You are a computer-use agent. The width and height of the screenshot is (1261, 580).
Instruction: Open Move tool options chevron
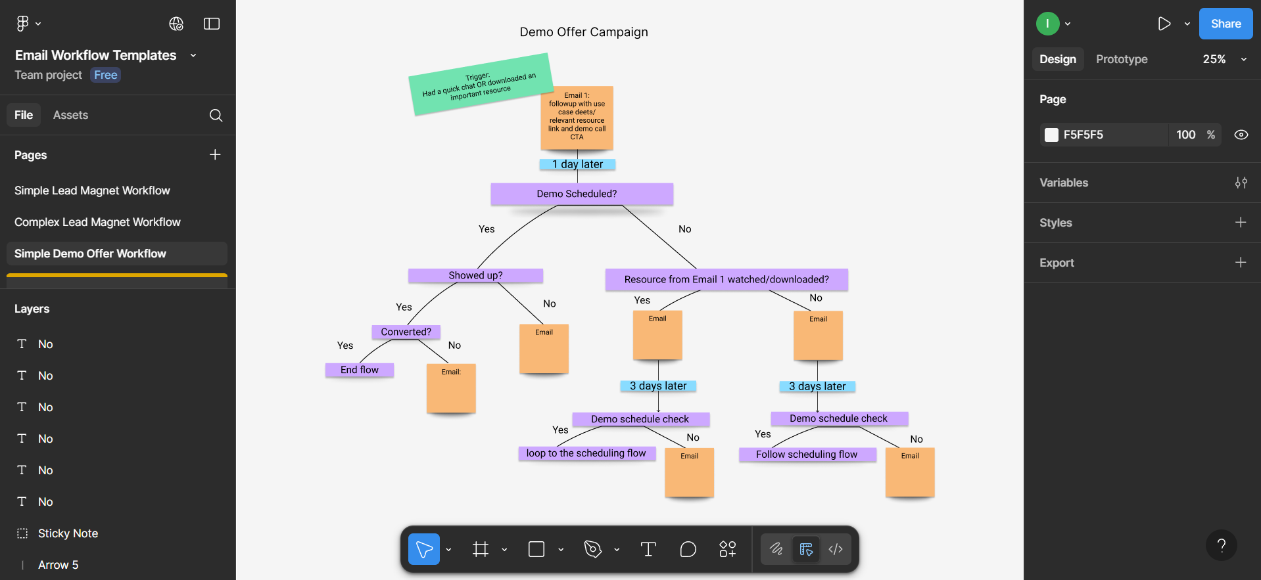pos(448,549)
